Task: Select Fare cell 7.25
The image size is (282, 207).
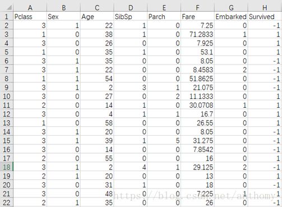Action: tap(197, 25)
